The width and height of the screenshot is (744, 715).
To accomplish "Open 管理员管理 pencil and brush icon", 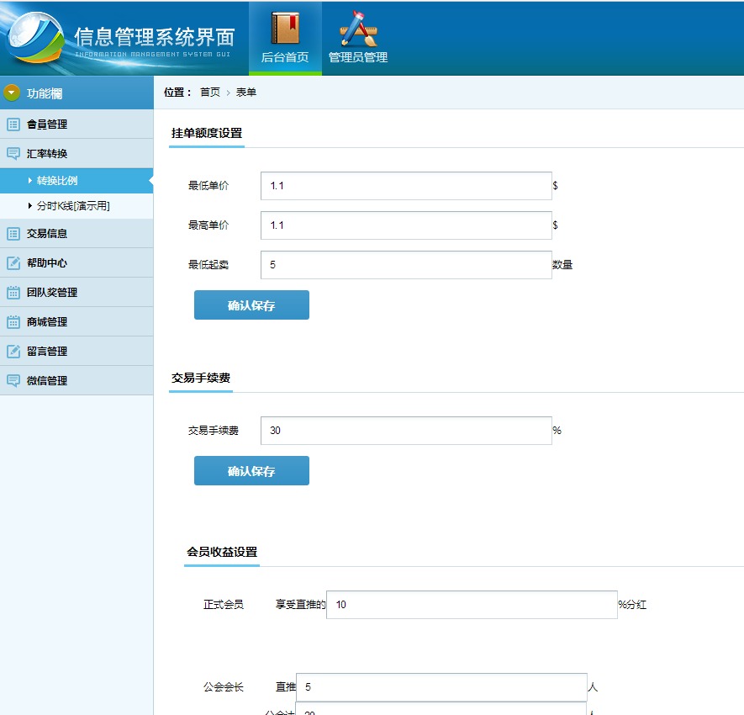I will pos(358,28).
